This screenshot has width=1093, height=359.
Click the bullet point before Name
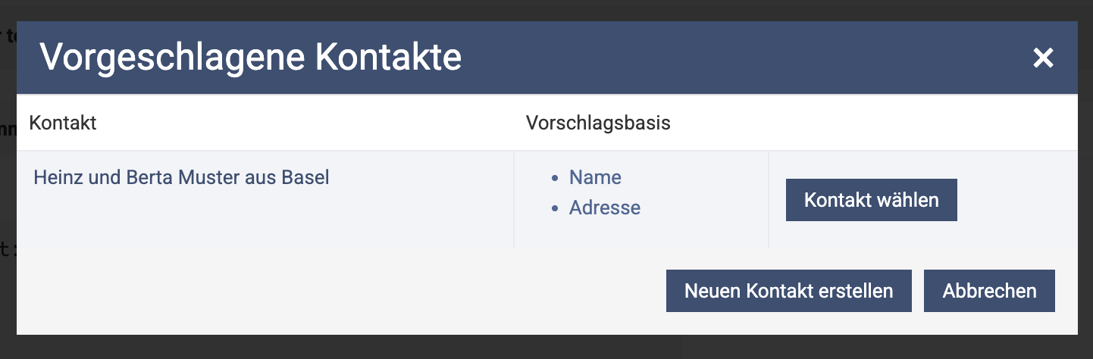555,179
